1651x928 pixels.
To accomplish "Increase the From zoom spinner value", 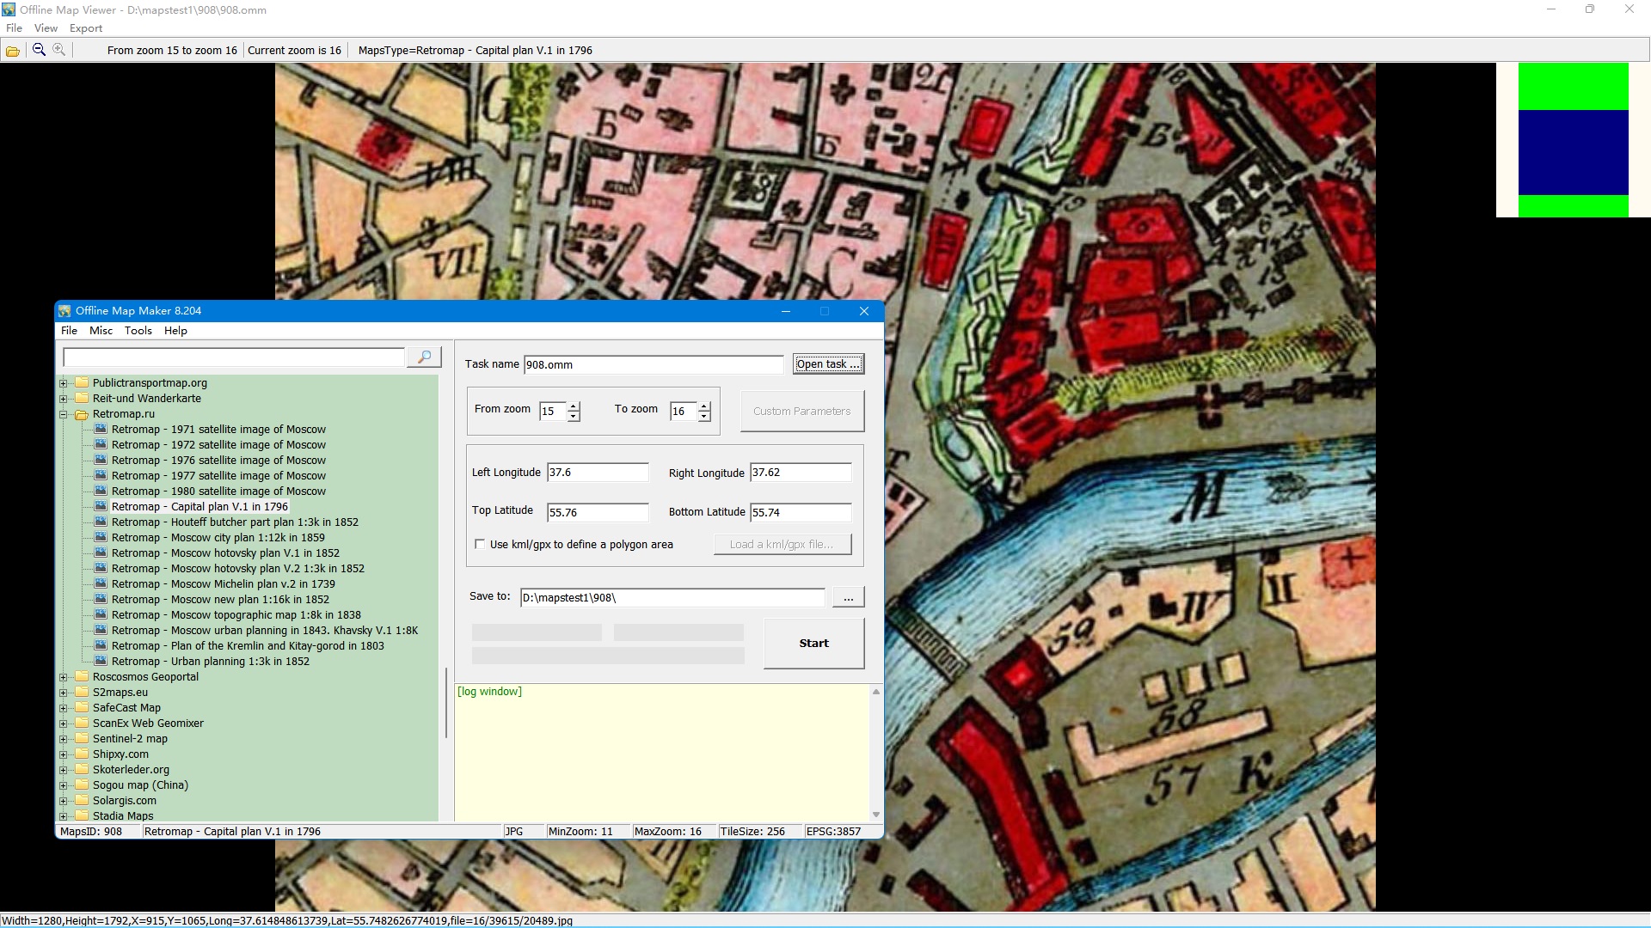I will tap(574, 406).
